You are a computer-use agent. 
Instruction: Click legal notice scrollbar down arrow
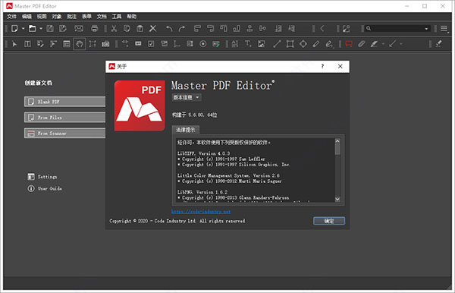click(337, 199)
